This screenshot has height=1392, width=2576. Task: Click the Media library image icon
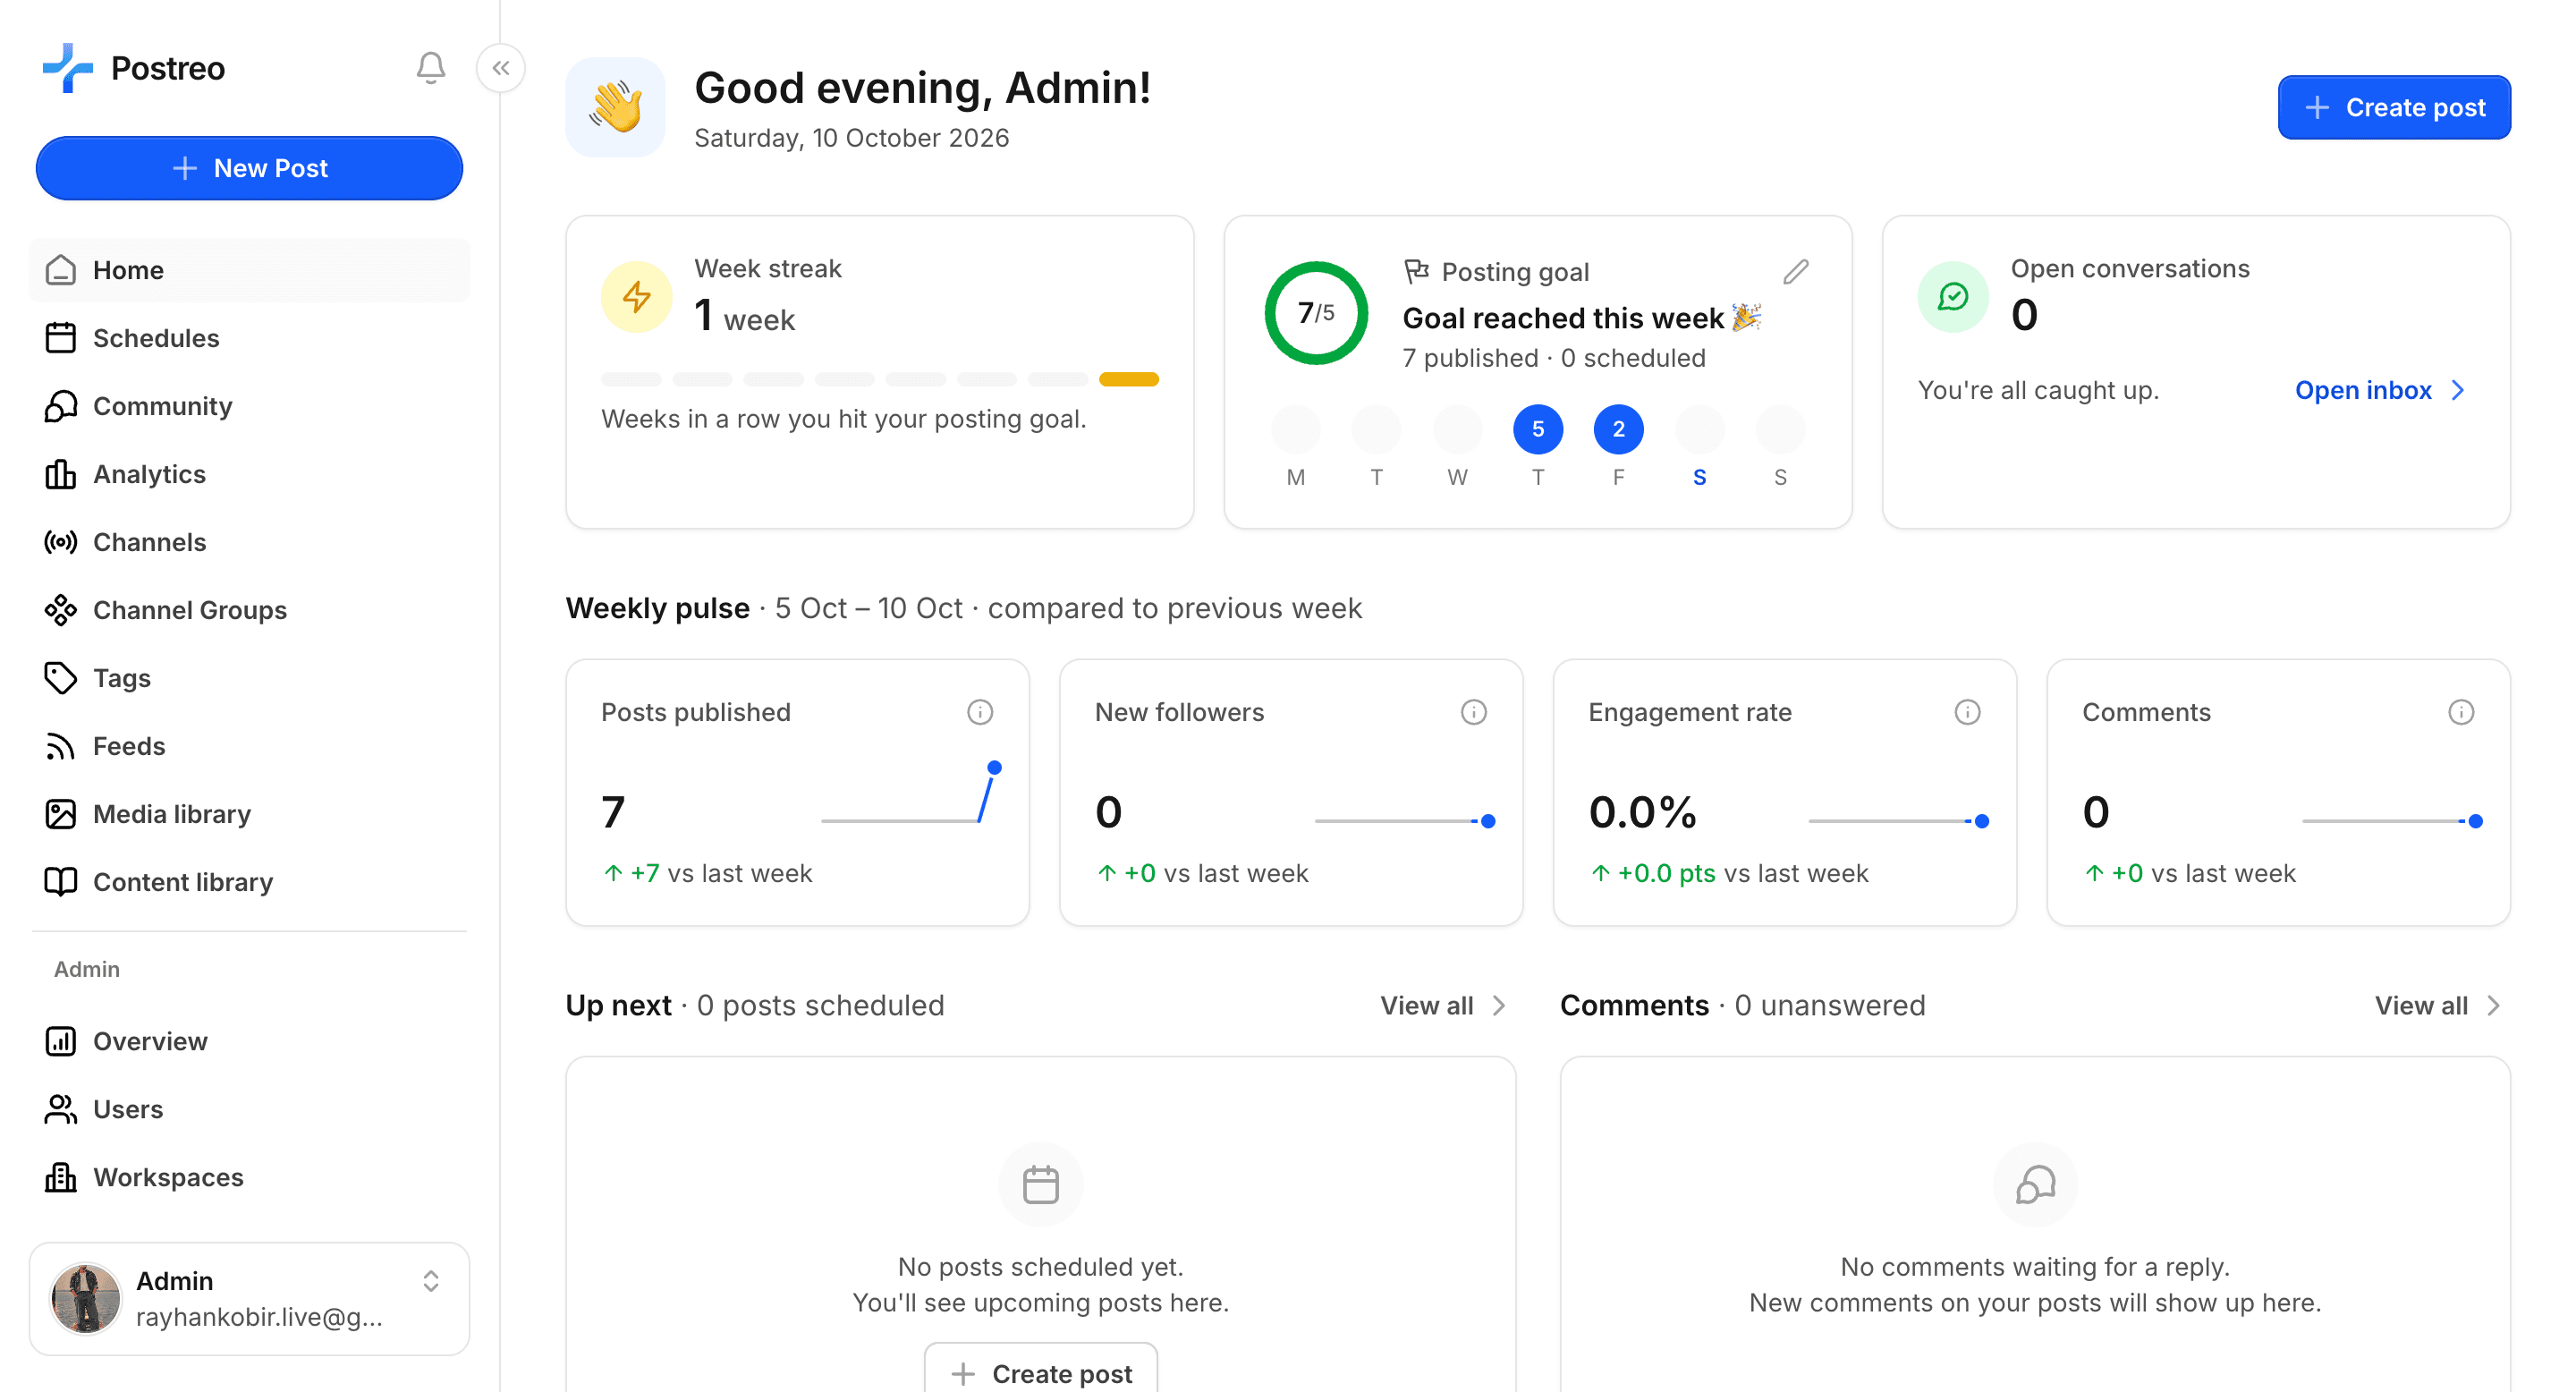point(60,814)
